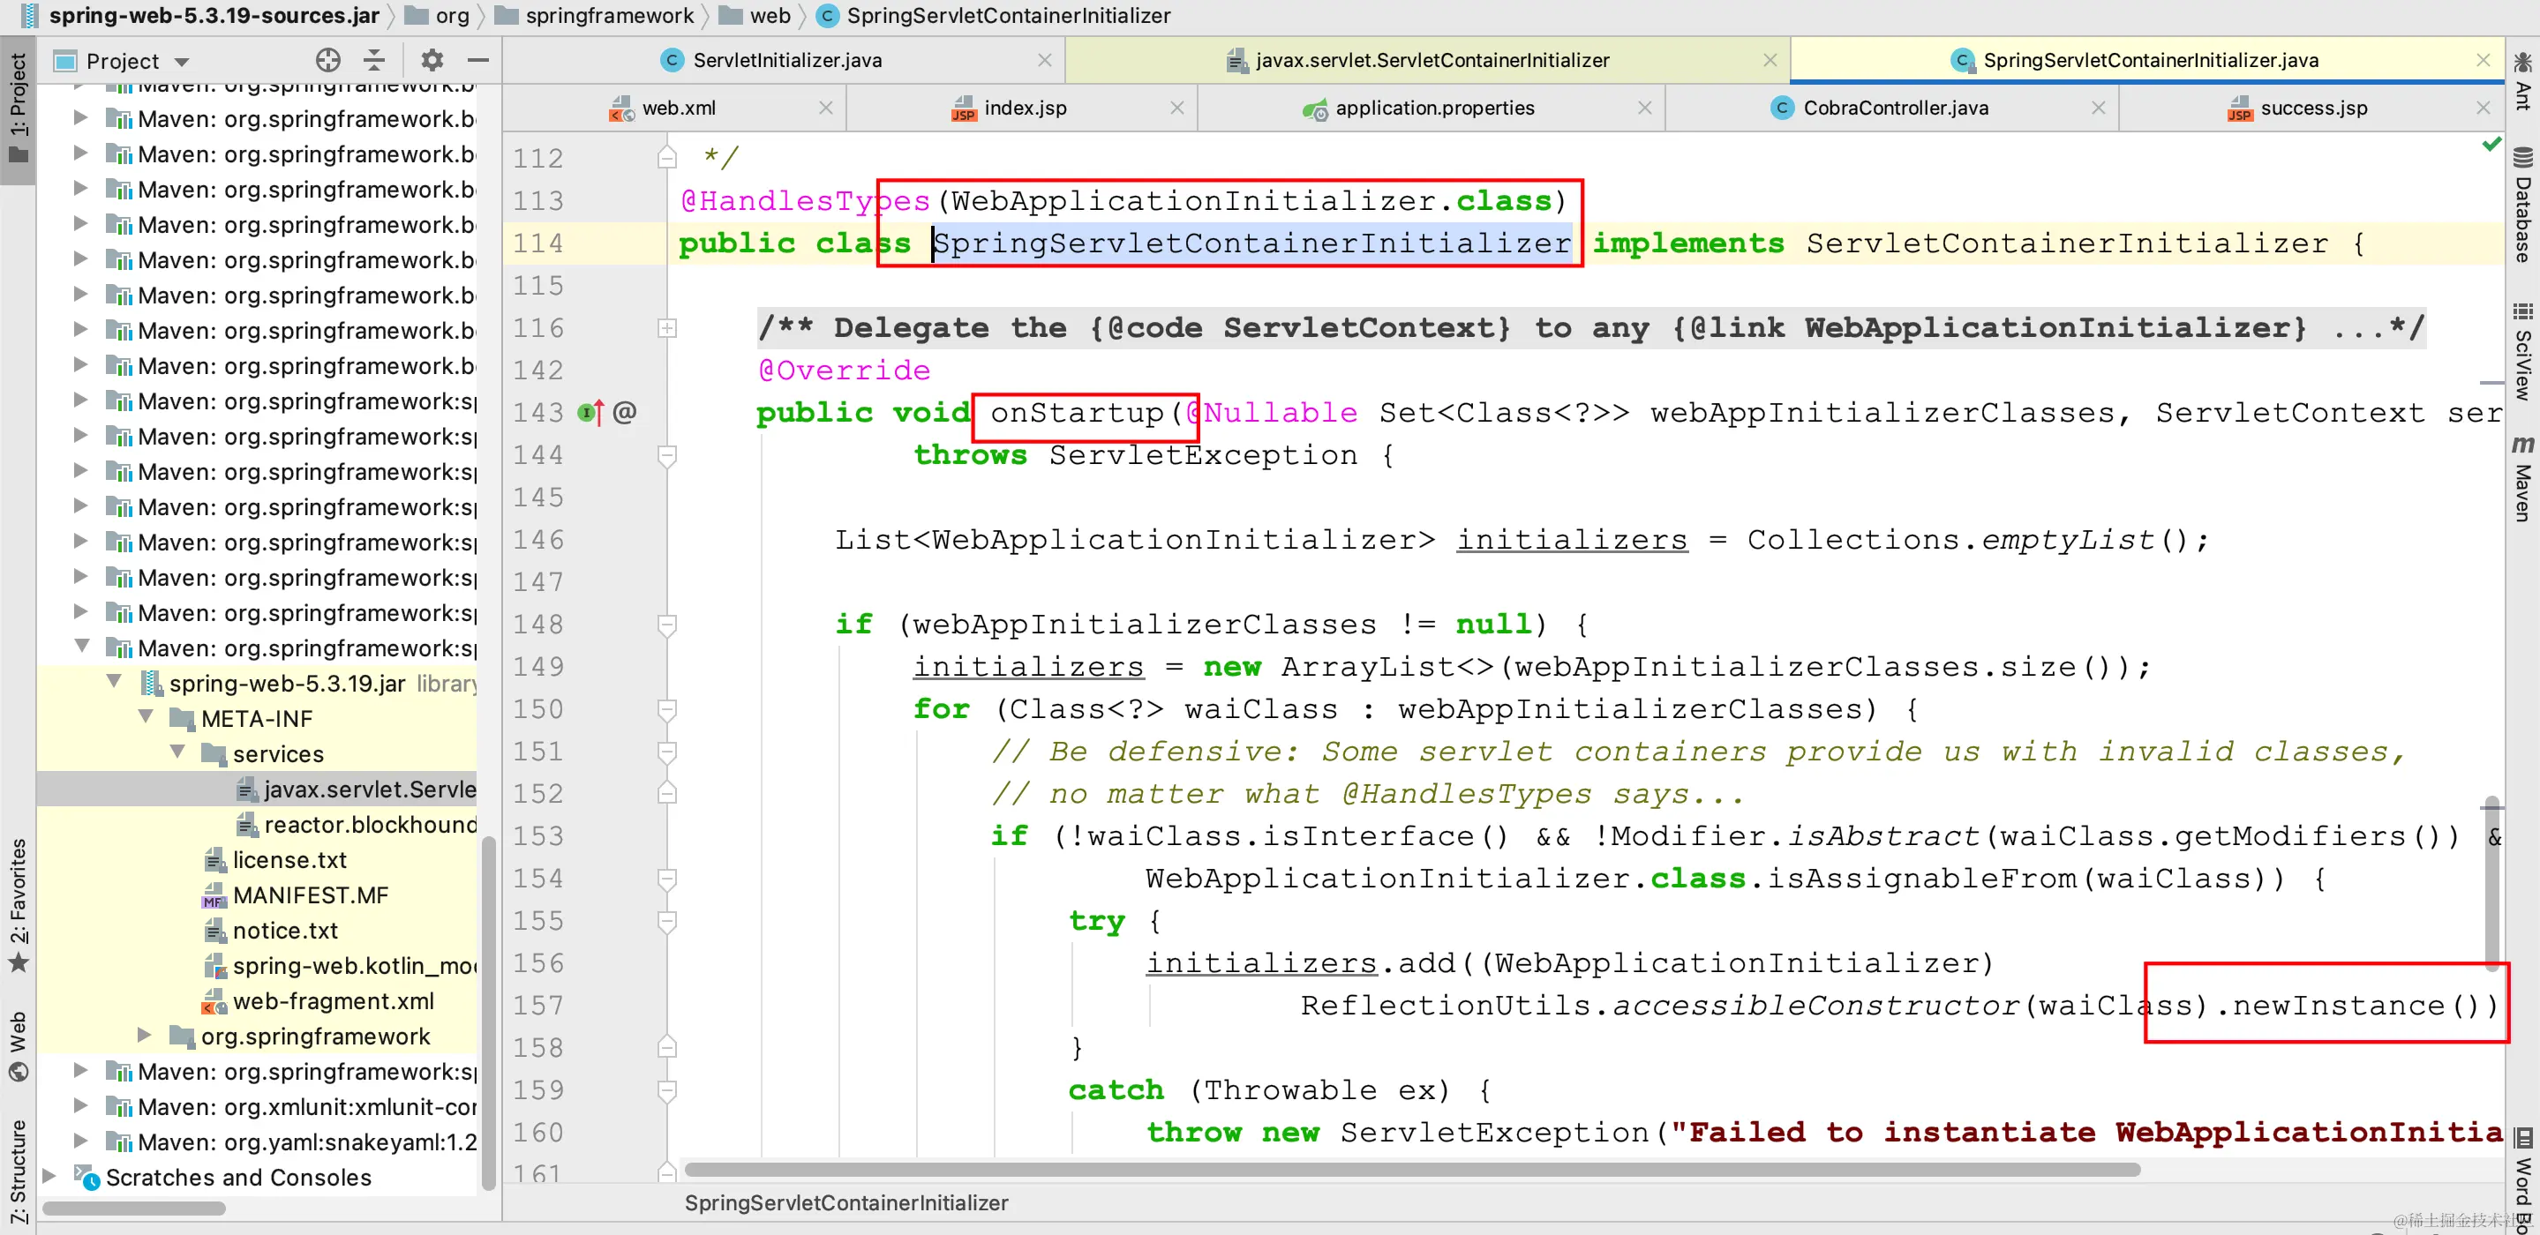
Task: Open Project panel settings gear
Action: tap(432, 61)
